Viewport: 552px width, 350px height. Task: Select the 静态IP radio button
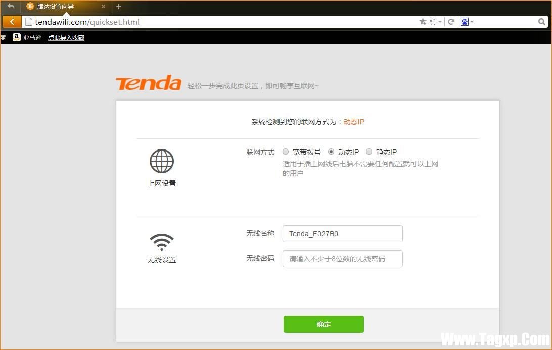tap(369, 152)
